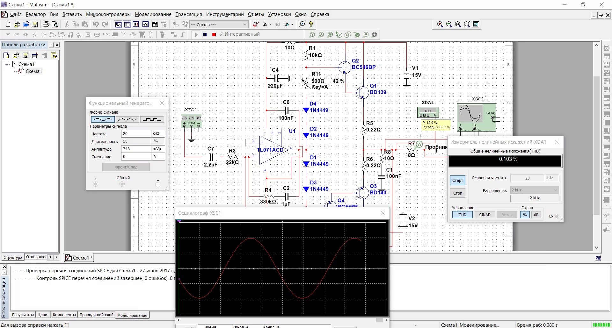Expand forward-annotation dropdown arrow in toolbar
Viewport: 612px width, 328px height.
292,25
